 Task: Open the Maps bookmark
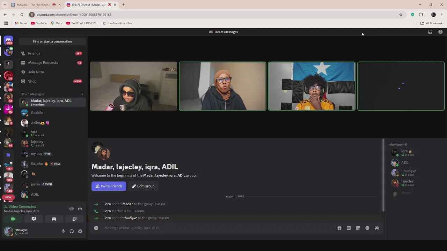click(x=57, y=23)
